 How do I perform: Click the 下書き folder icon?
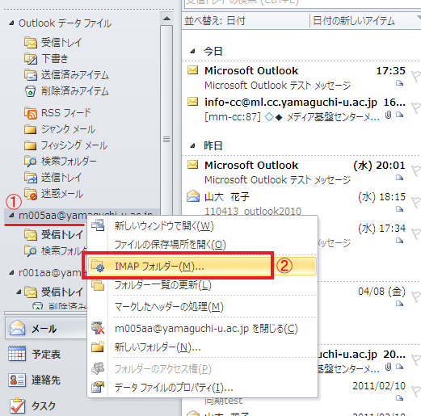(x=31, y=59)
